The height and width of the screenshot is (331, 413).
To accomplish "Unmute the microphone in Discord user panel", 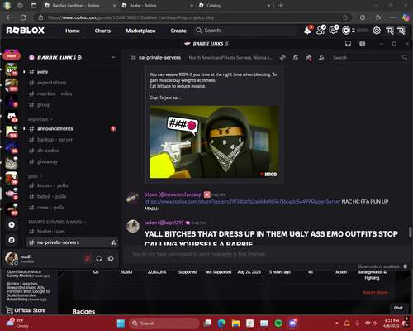I will coord(88,258).
